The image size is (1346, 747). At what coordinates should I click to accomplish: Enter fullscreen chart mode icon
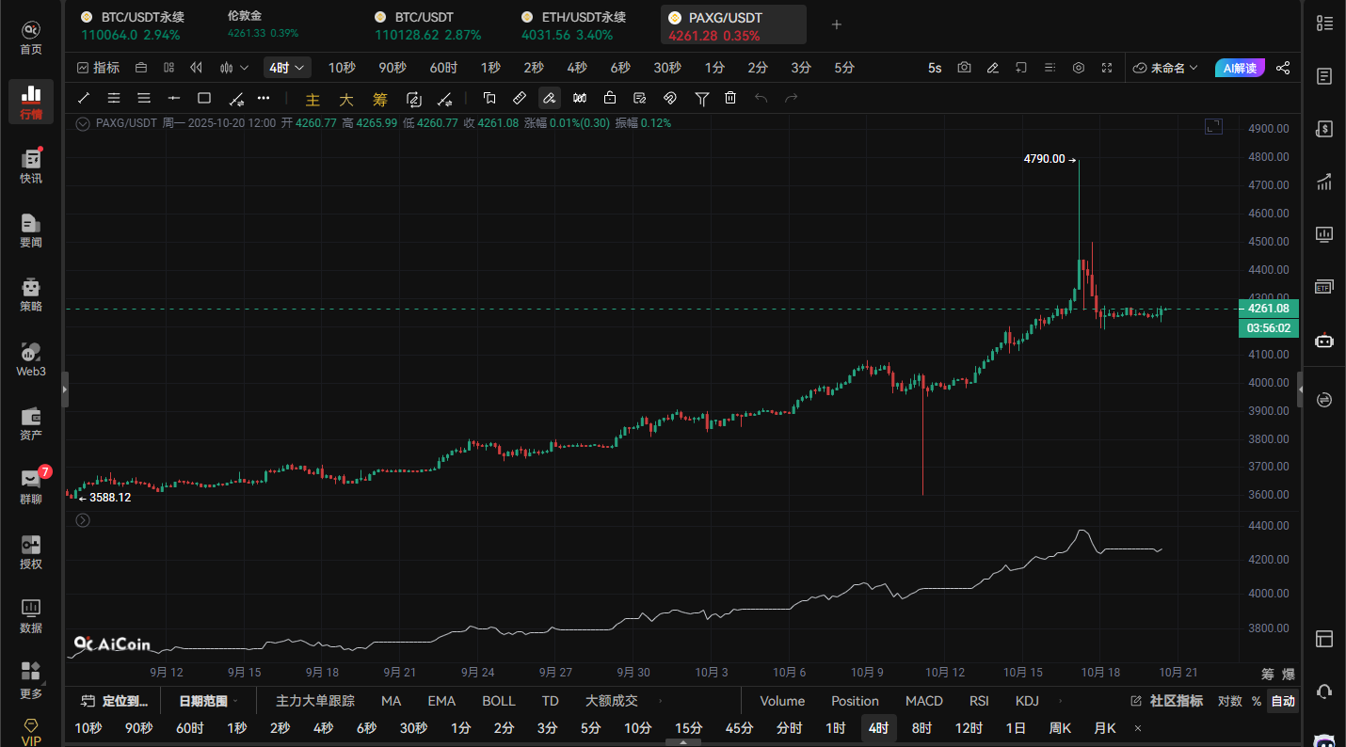pos(1107,68)
